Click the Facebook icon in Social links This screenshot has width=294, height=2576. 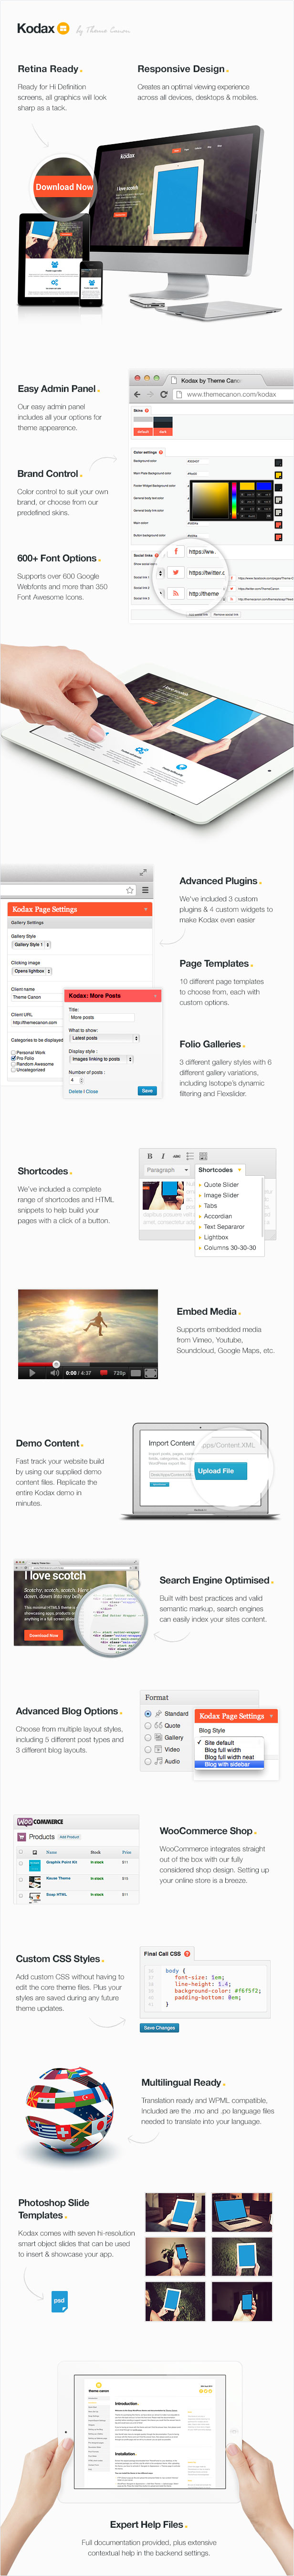[x=176, y=552]
